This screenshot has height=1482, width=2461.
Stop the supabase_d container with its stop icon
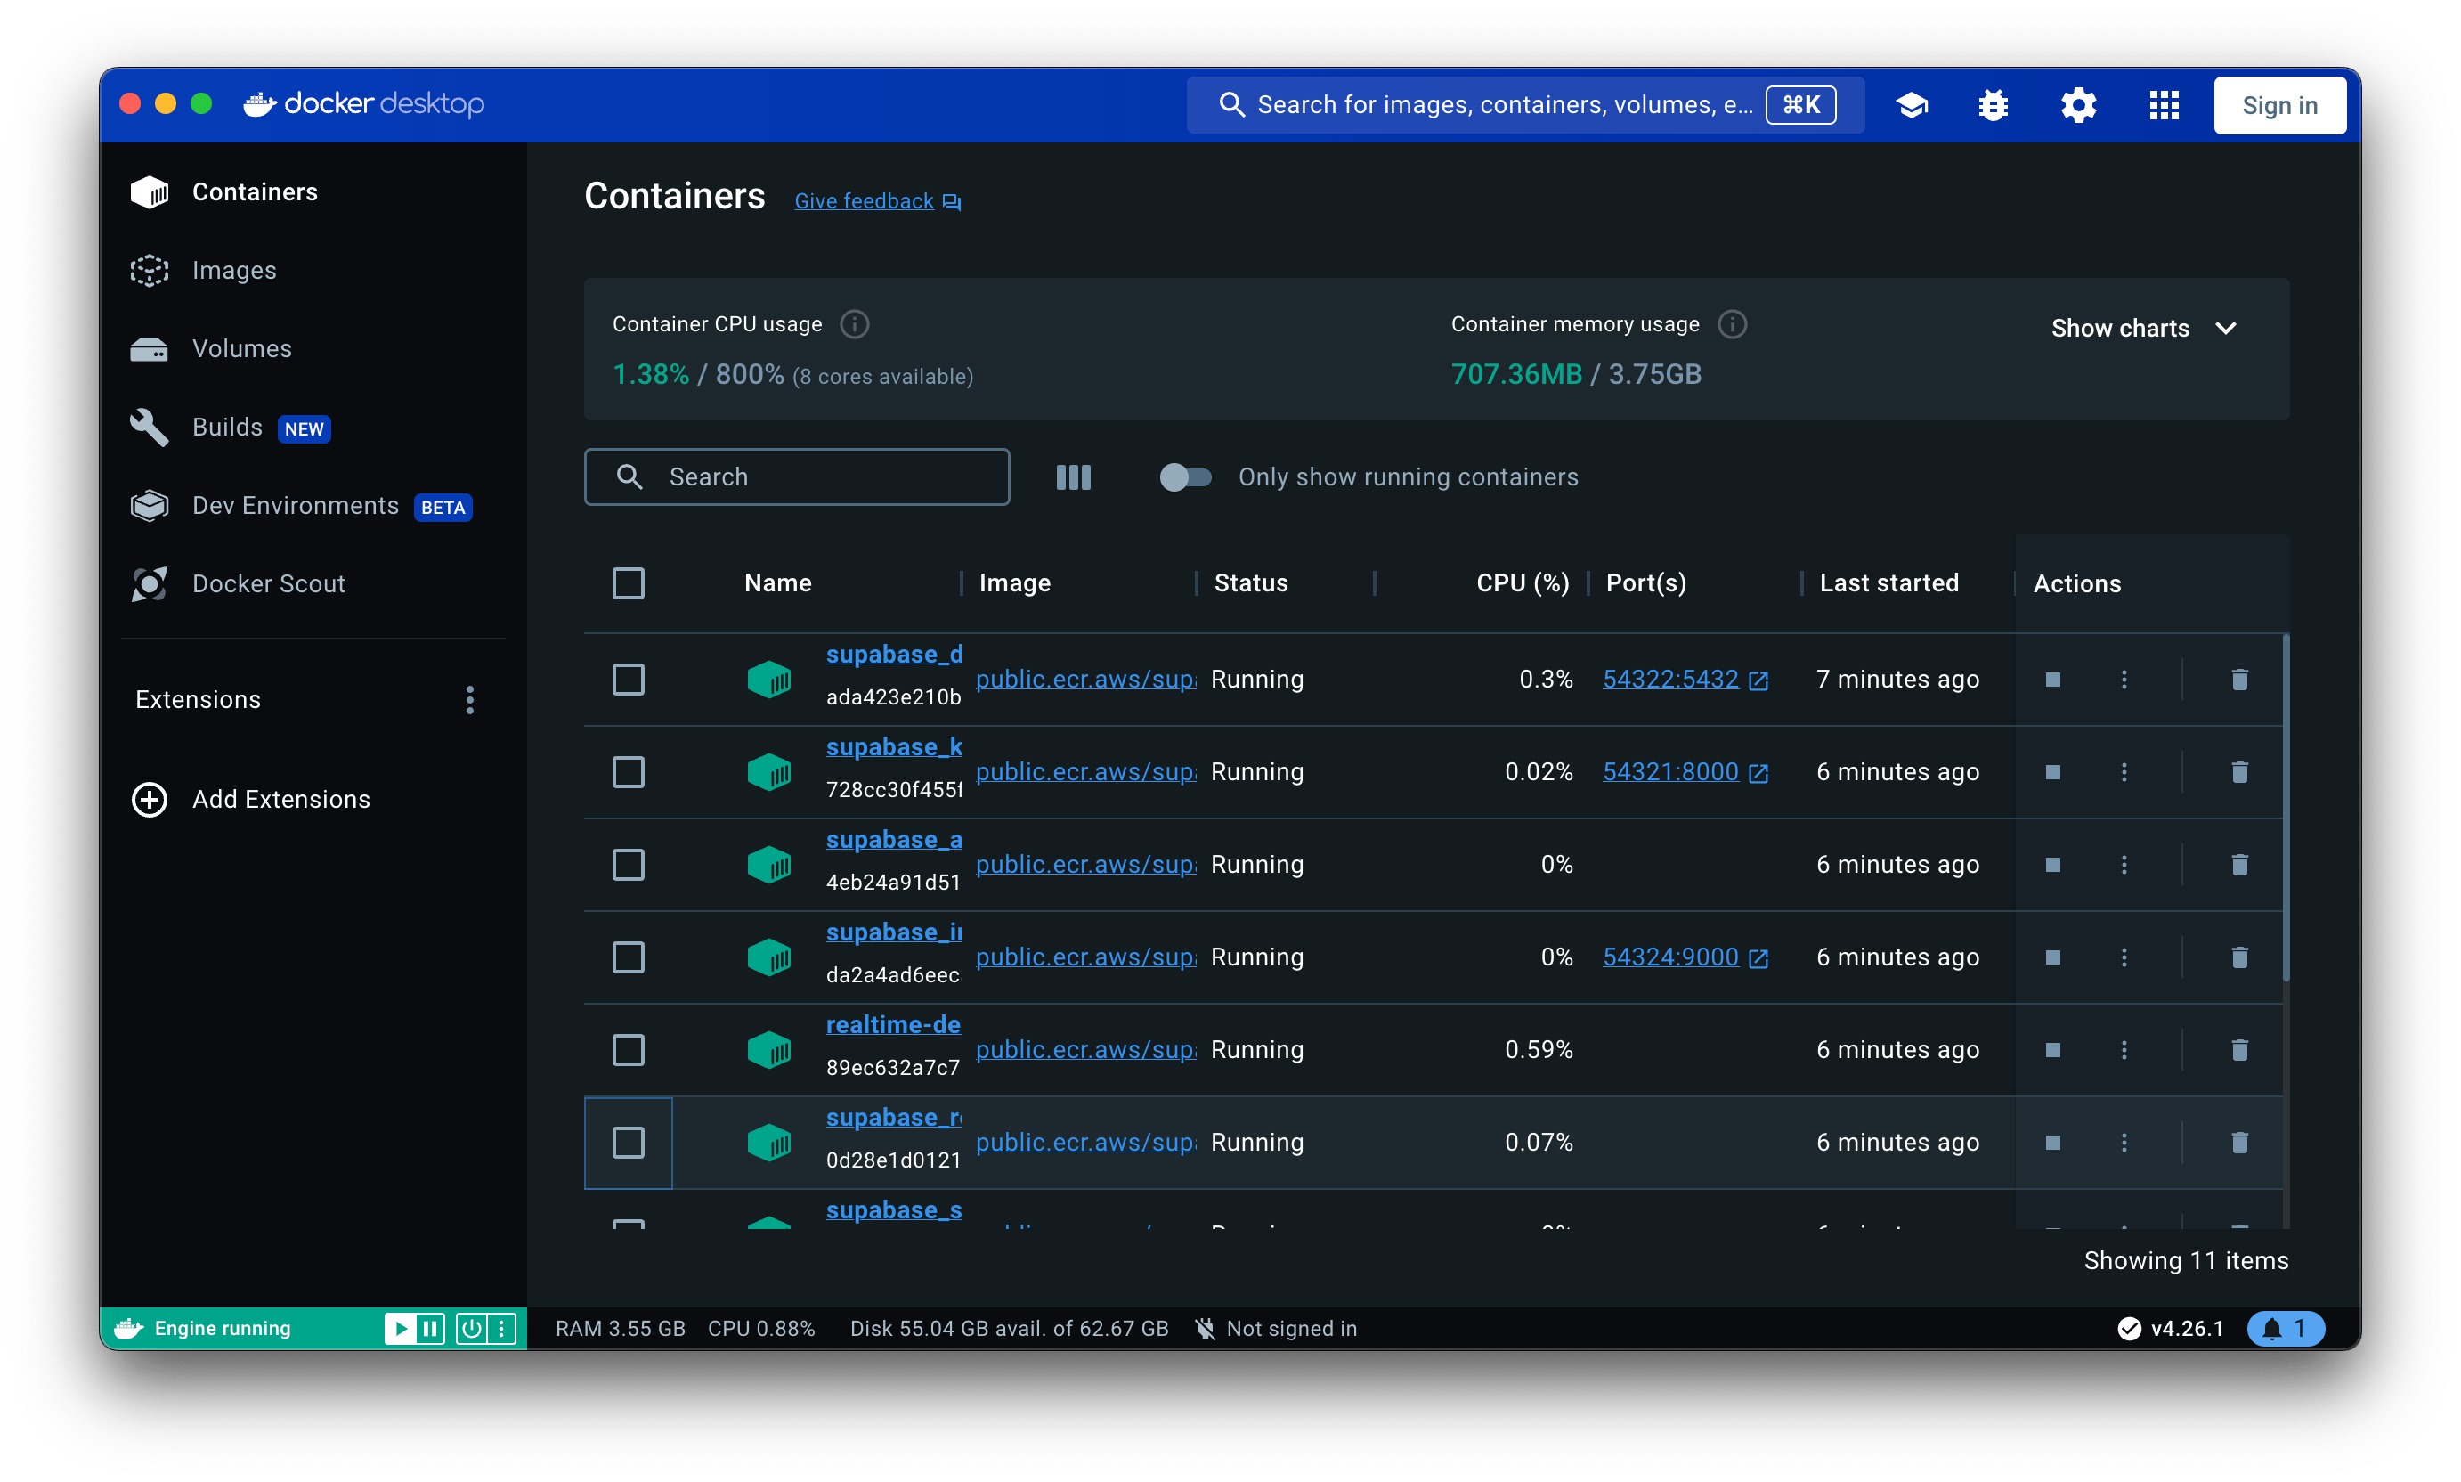click(x=2052, y=680)
